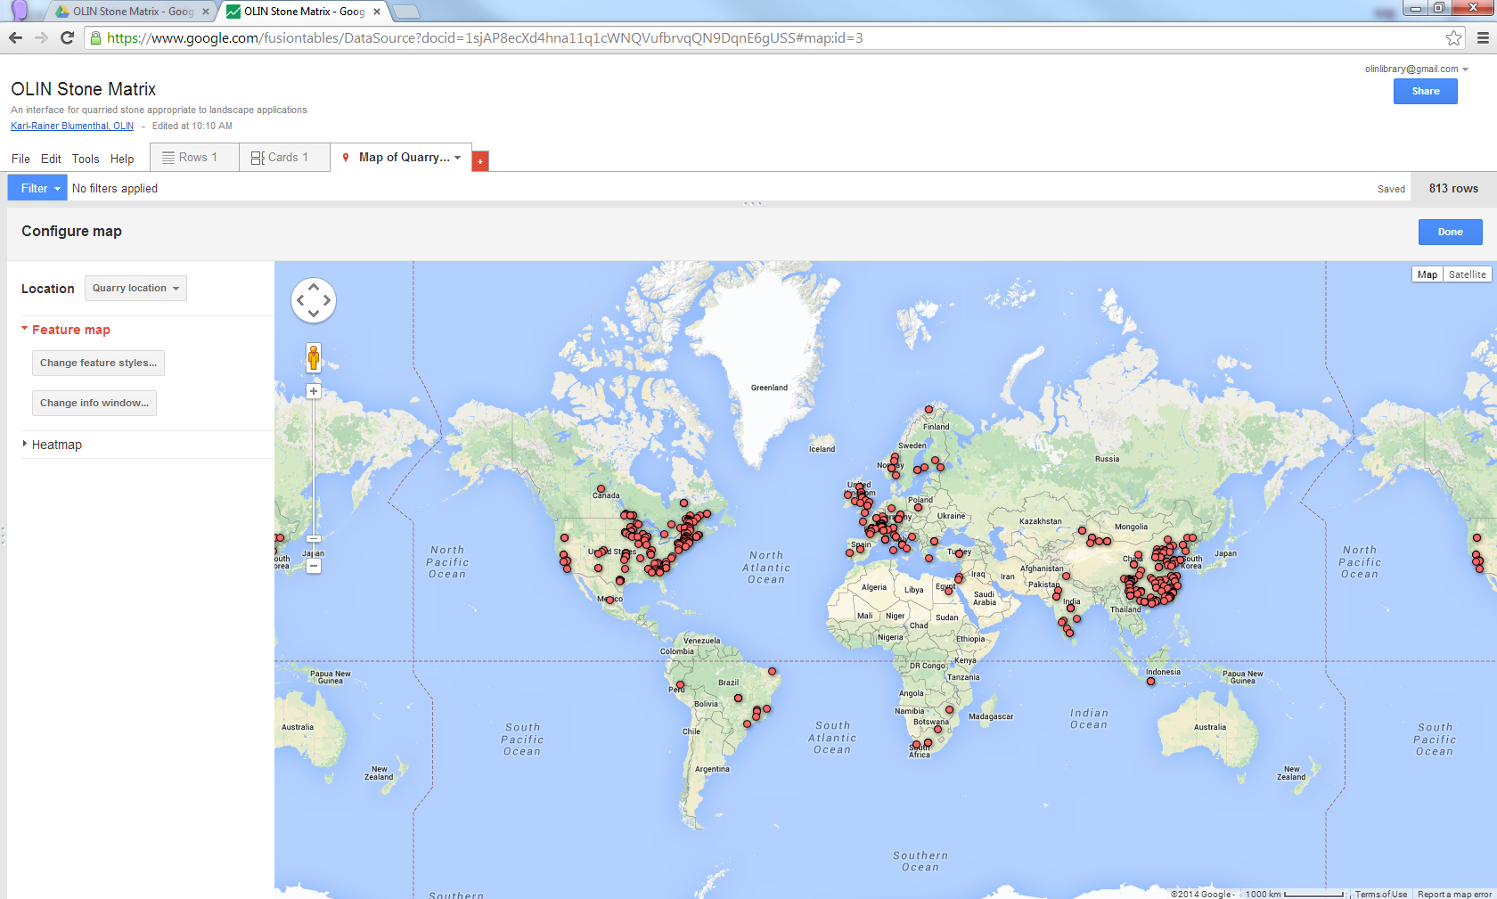Expand the Heatmap section

(x=52, y=445)
